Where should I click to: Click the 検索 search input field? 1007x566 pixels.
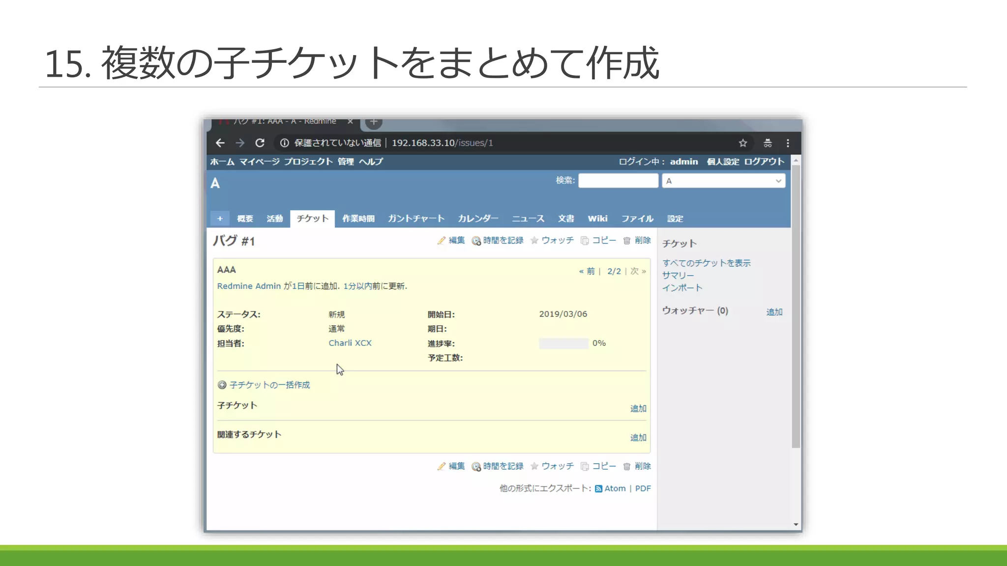[618, 181]
